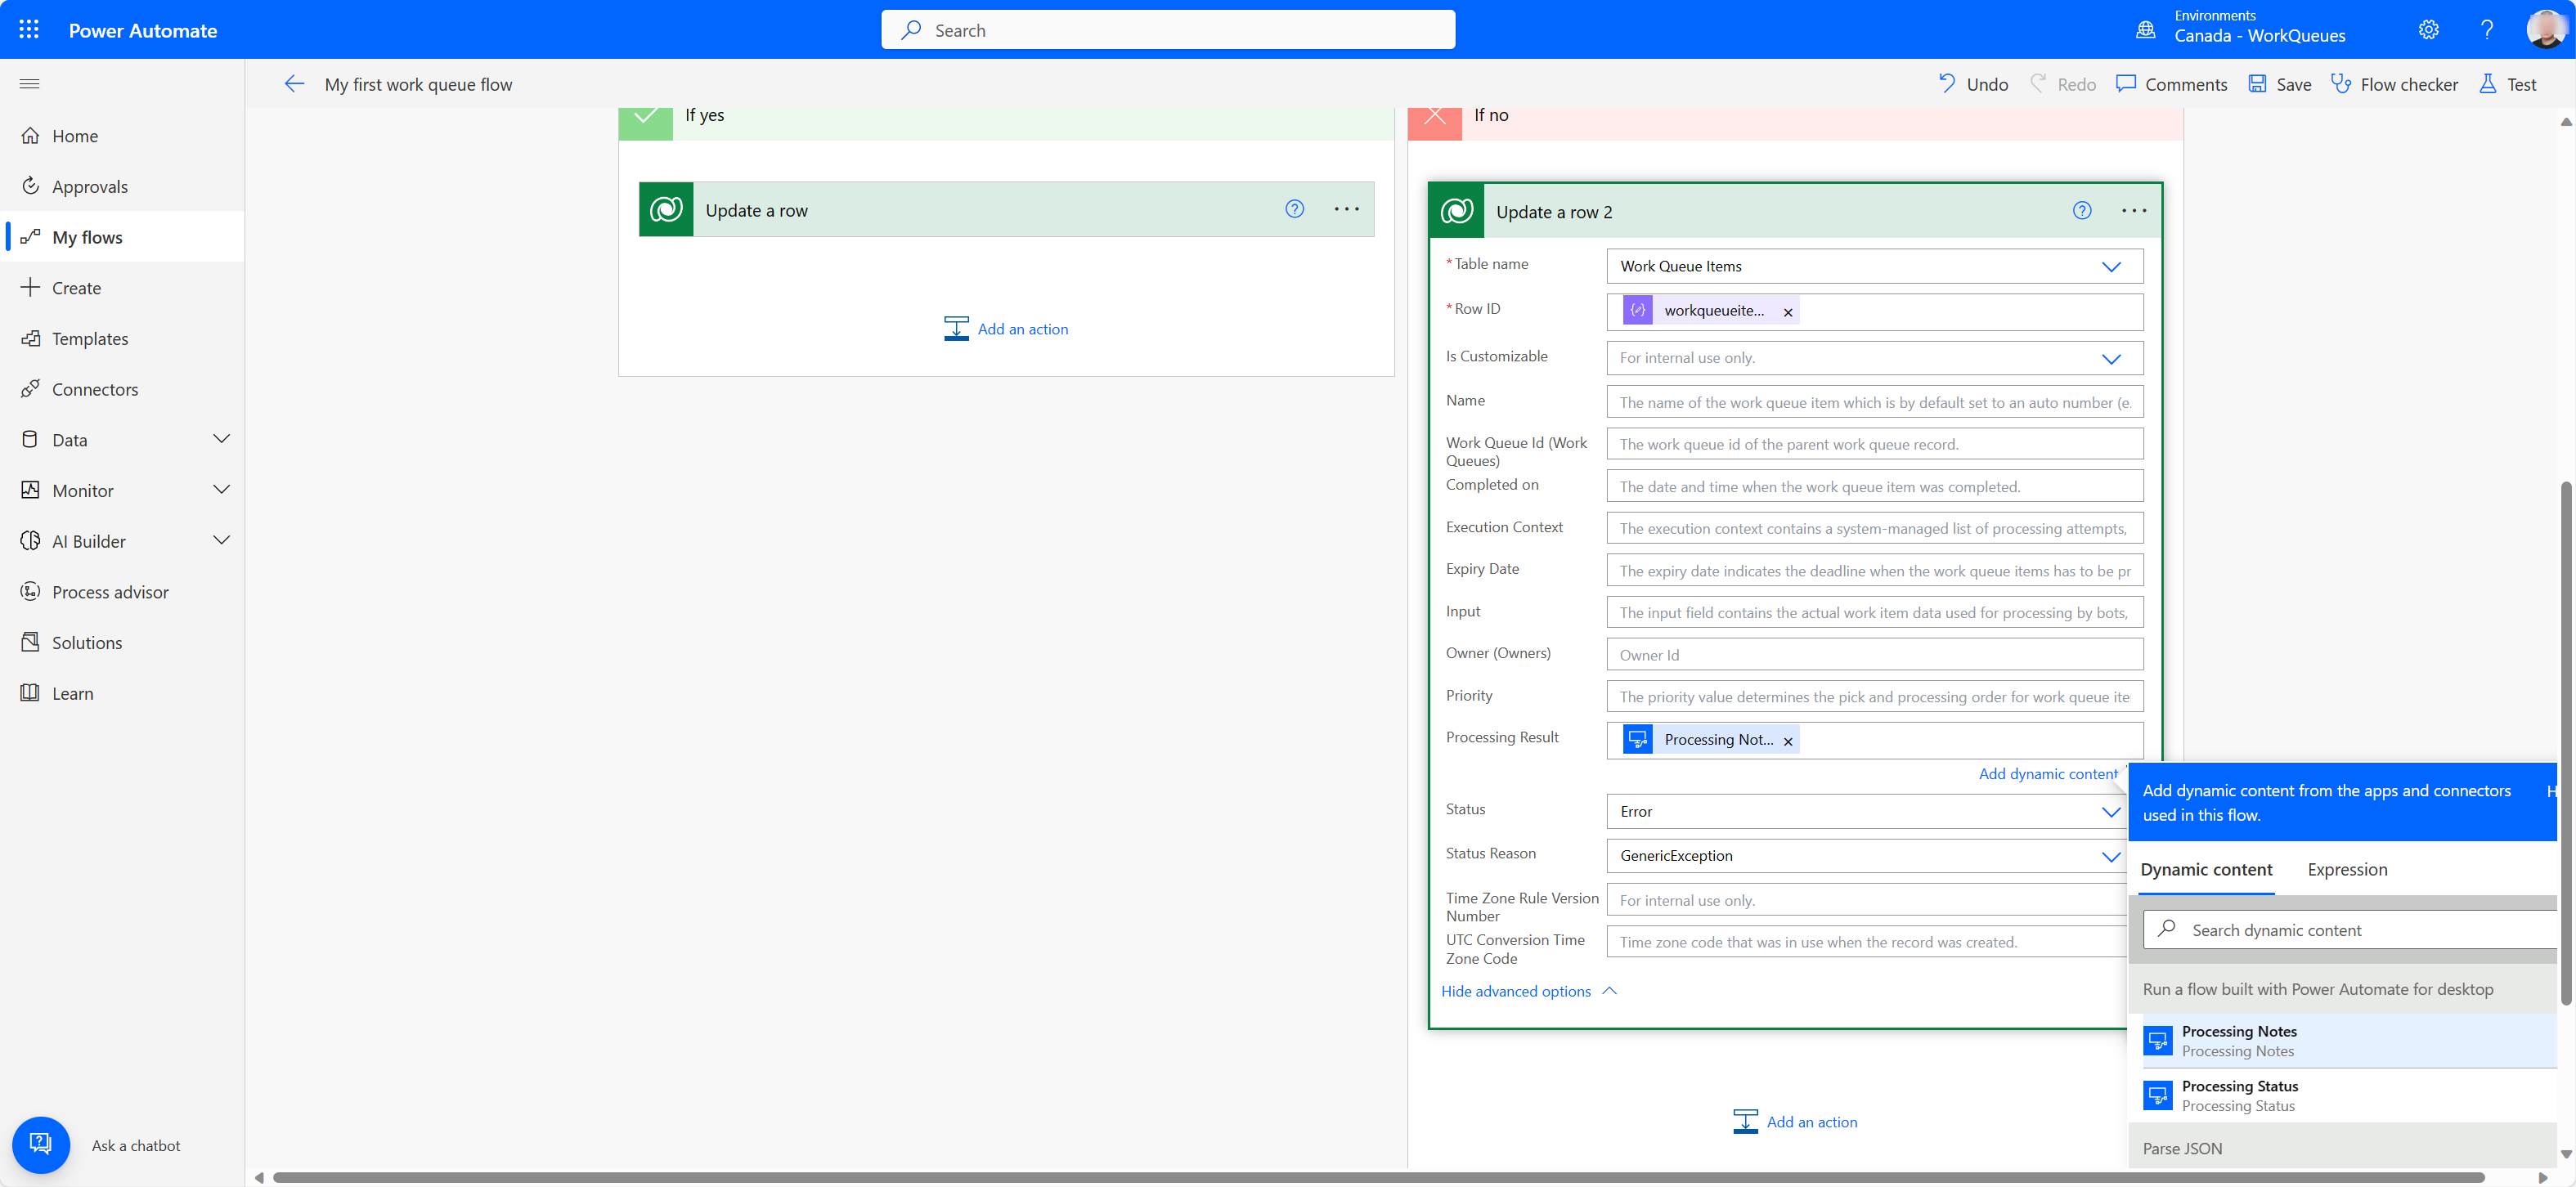Click the Processing Status desktop flow icon
The image size is (2576, 1187).
[x=2158, y=1096]
